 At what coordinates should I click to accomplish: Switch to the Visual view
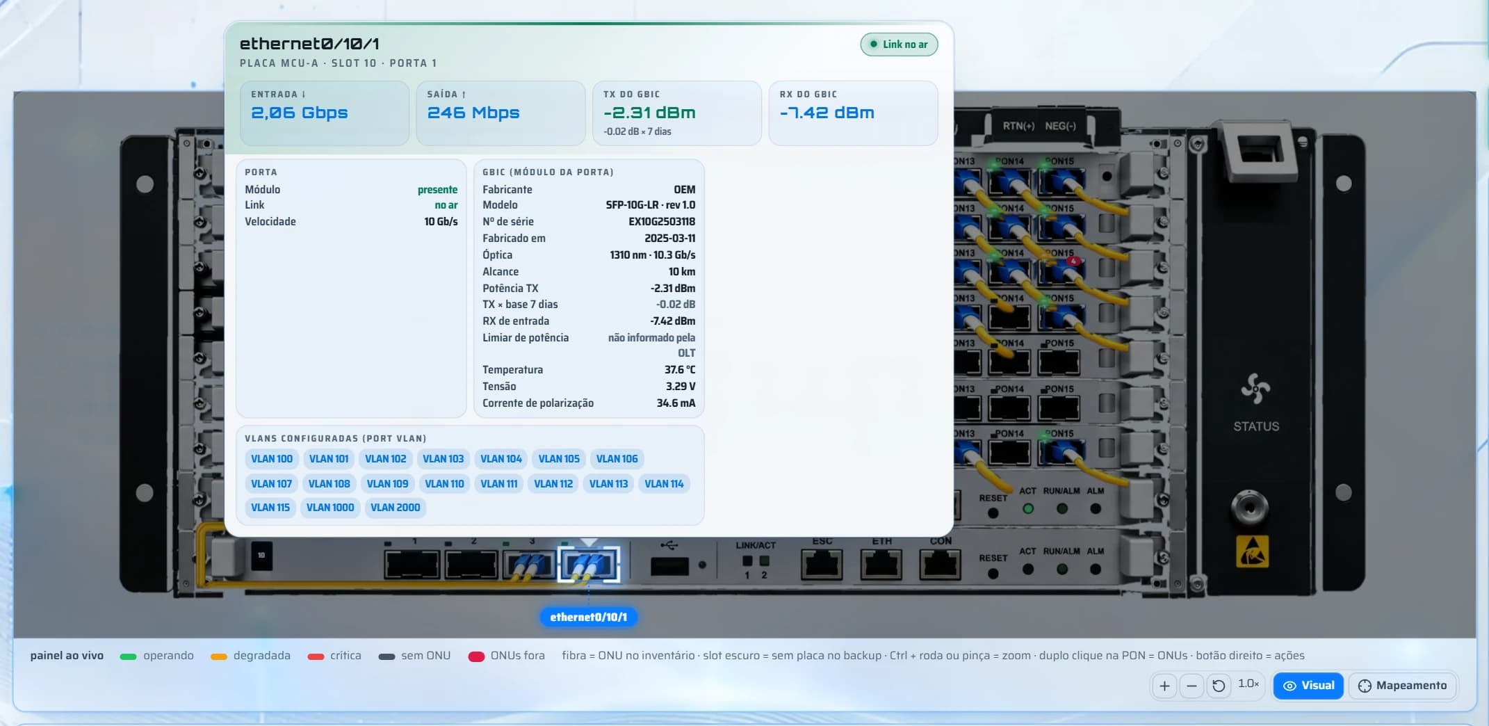click(1308, 686)
